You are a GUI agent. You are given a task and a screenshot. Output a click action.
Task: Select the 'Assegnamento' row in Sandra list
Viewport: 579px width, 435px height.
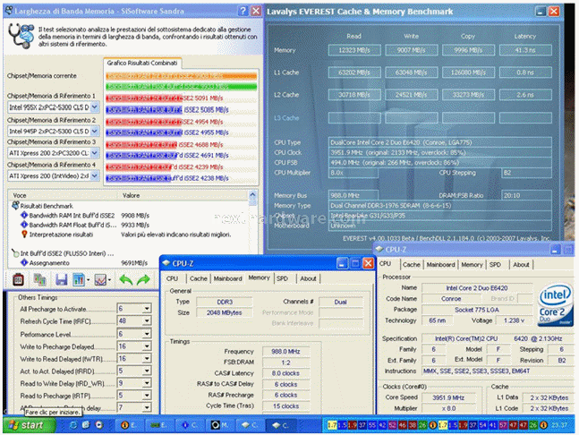pos(49,263)
